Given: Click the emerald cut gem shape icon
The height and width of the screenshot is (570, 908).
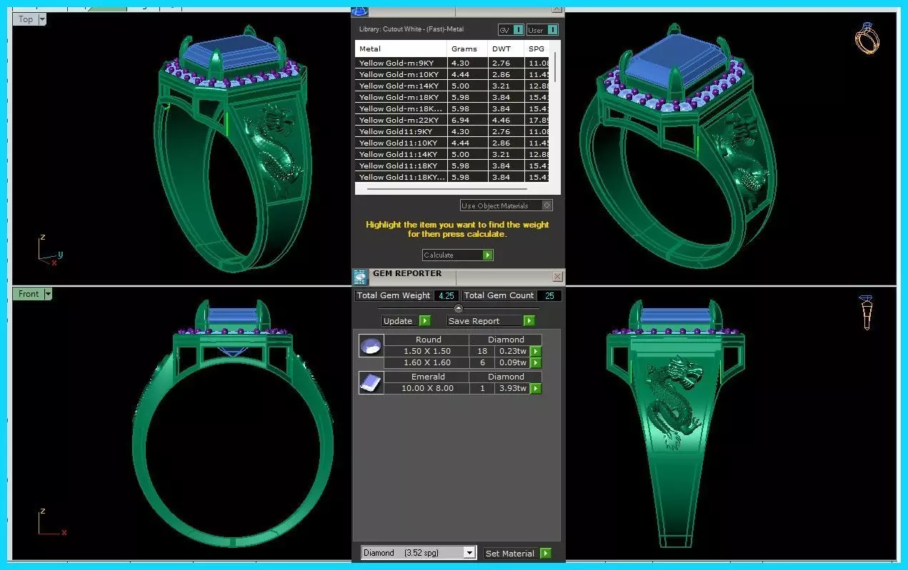Looking at the screenshot, I should click(x=371, y=383).
